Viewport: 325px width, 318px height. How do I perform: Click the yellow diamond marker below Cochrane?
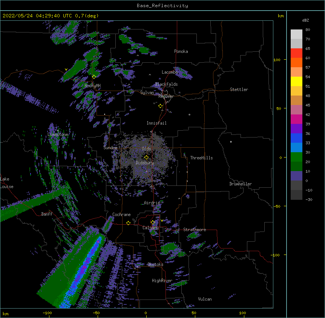[128, 223]
